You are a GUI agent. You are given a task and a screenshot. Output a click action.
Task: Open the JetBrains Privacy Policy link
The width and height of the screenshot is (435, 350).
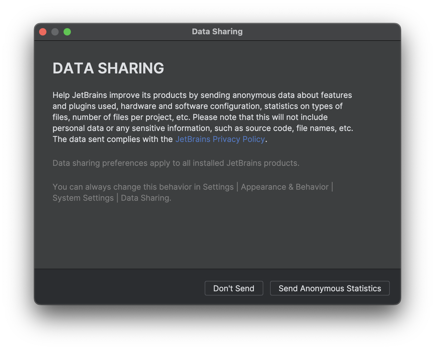pyautogui.click(x=220, y=139)
